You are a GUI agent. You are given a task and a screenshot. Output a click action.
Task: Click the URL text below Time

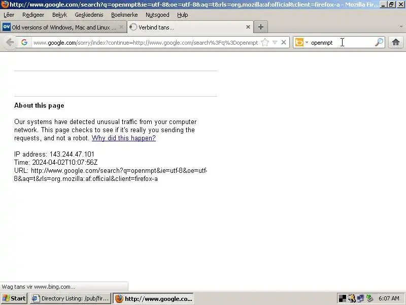point(111,174)
